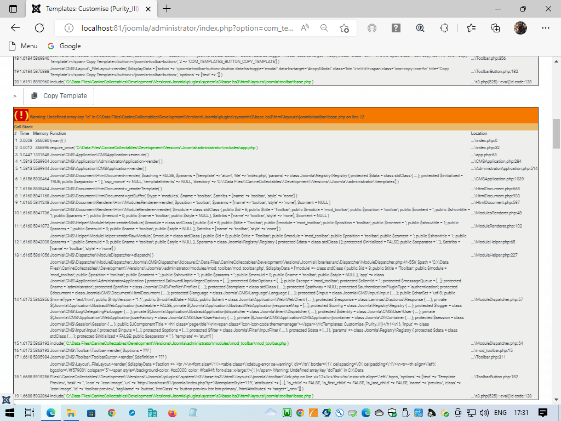Viewport: 561px width, 421px height.
Task: Click Windows Security shield tray icon
Action: point(392,413)
